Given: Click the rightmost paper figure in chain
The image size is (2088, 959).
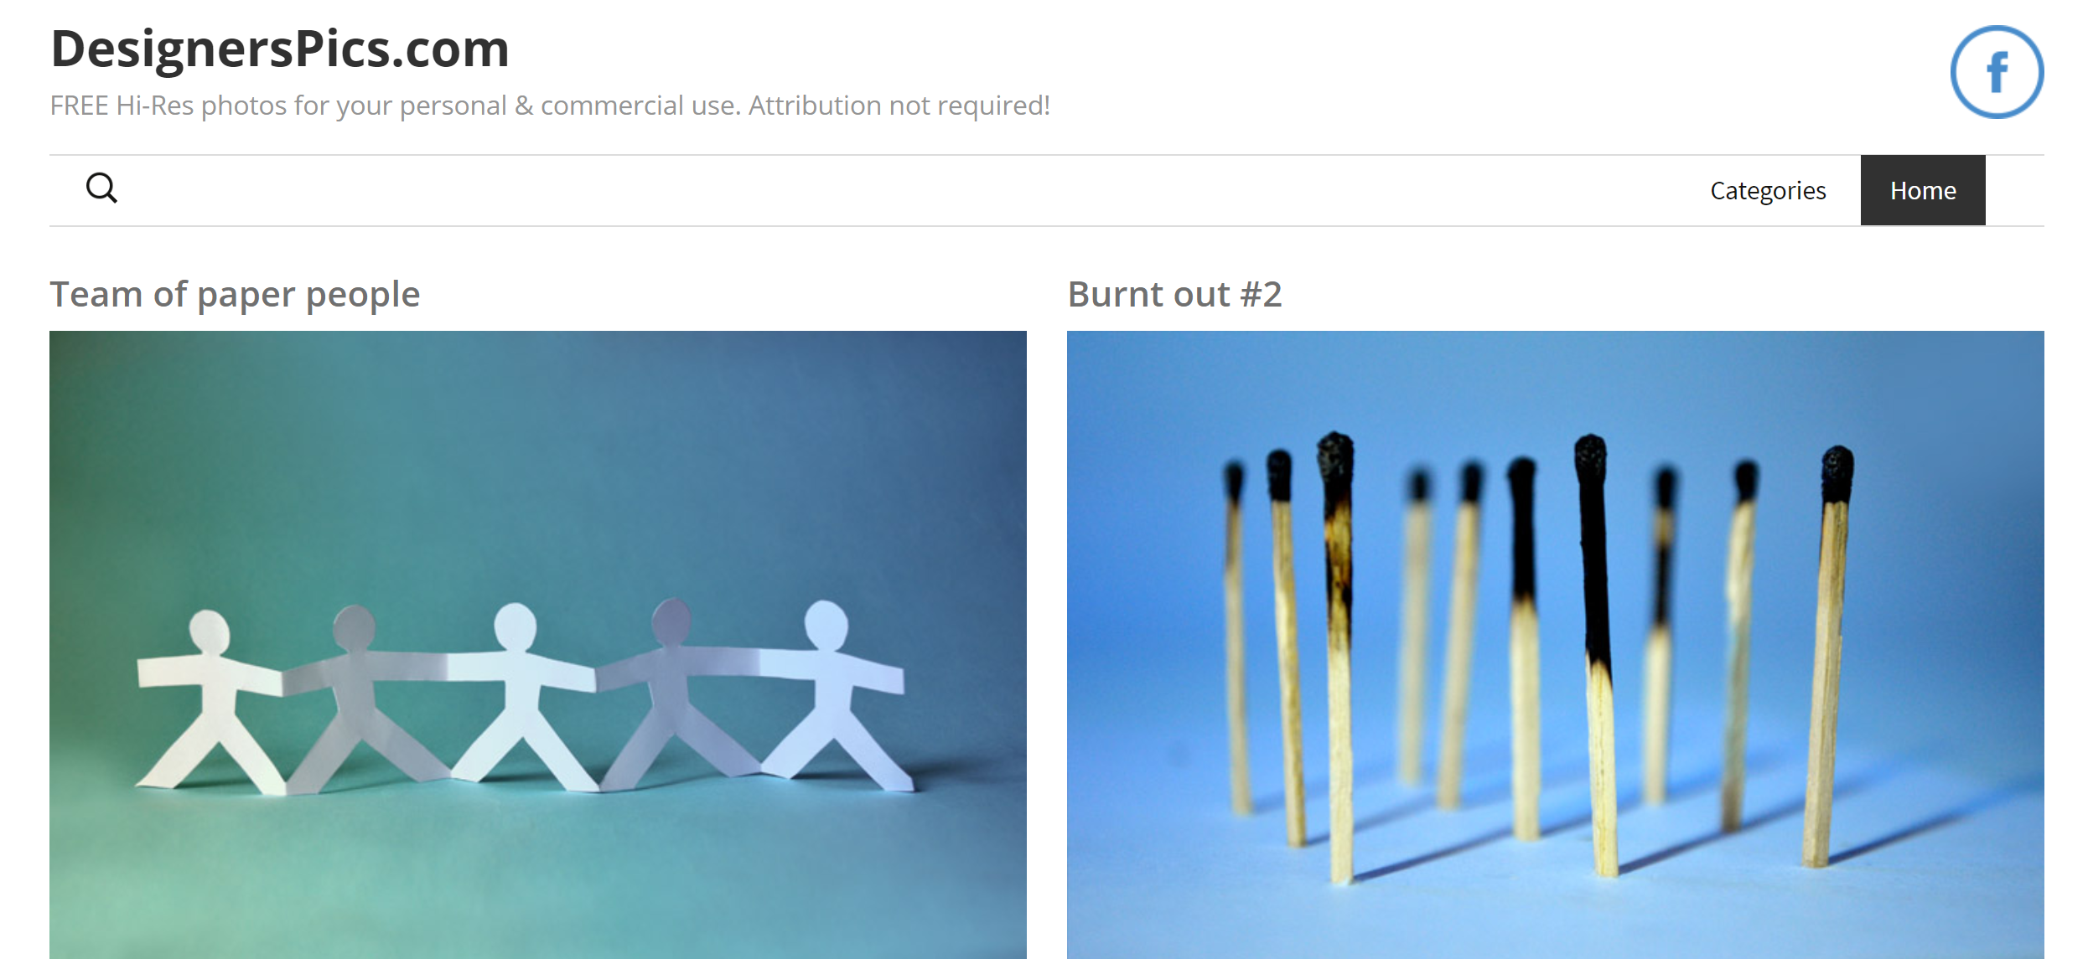Looking at the screenshot, I should pyautogui.click(x=837, y=695).
